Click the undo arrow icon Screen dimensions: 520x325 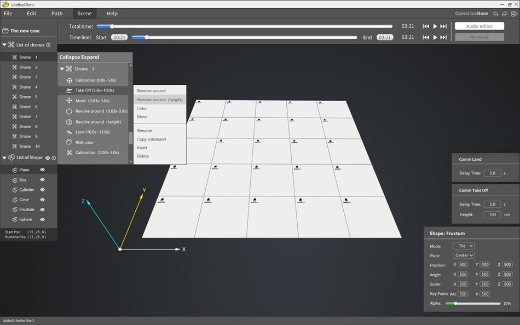click(495, 14)
